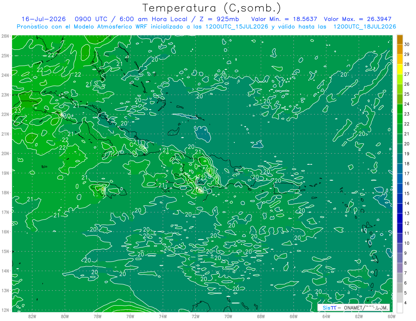Click green color bar segment between 22 and 23

[x=400, y=119]
